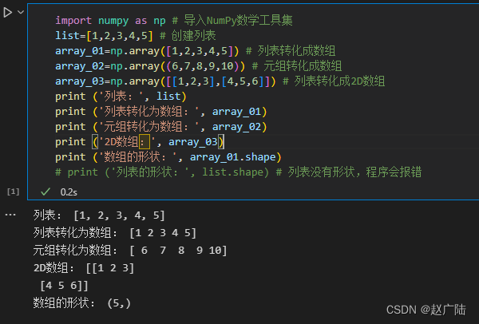Click the commented list.shape line

pos(238,172)
